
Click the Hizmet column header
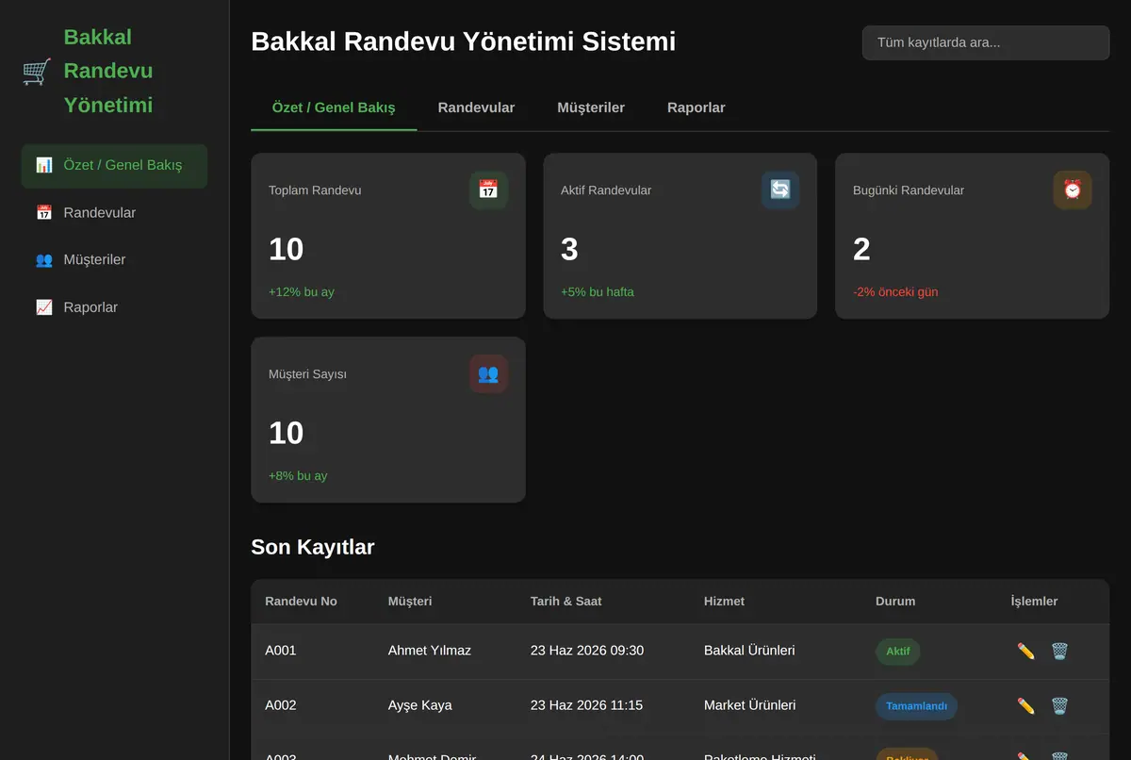tap(724, 602)
